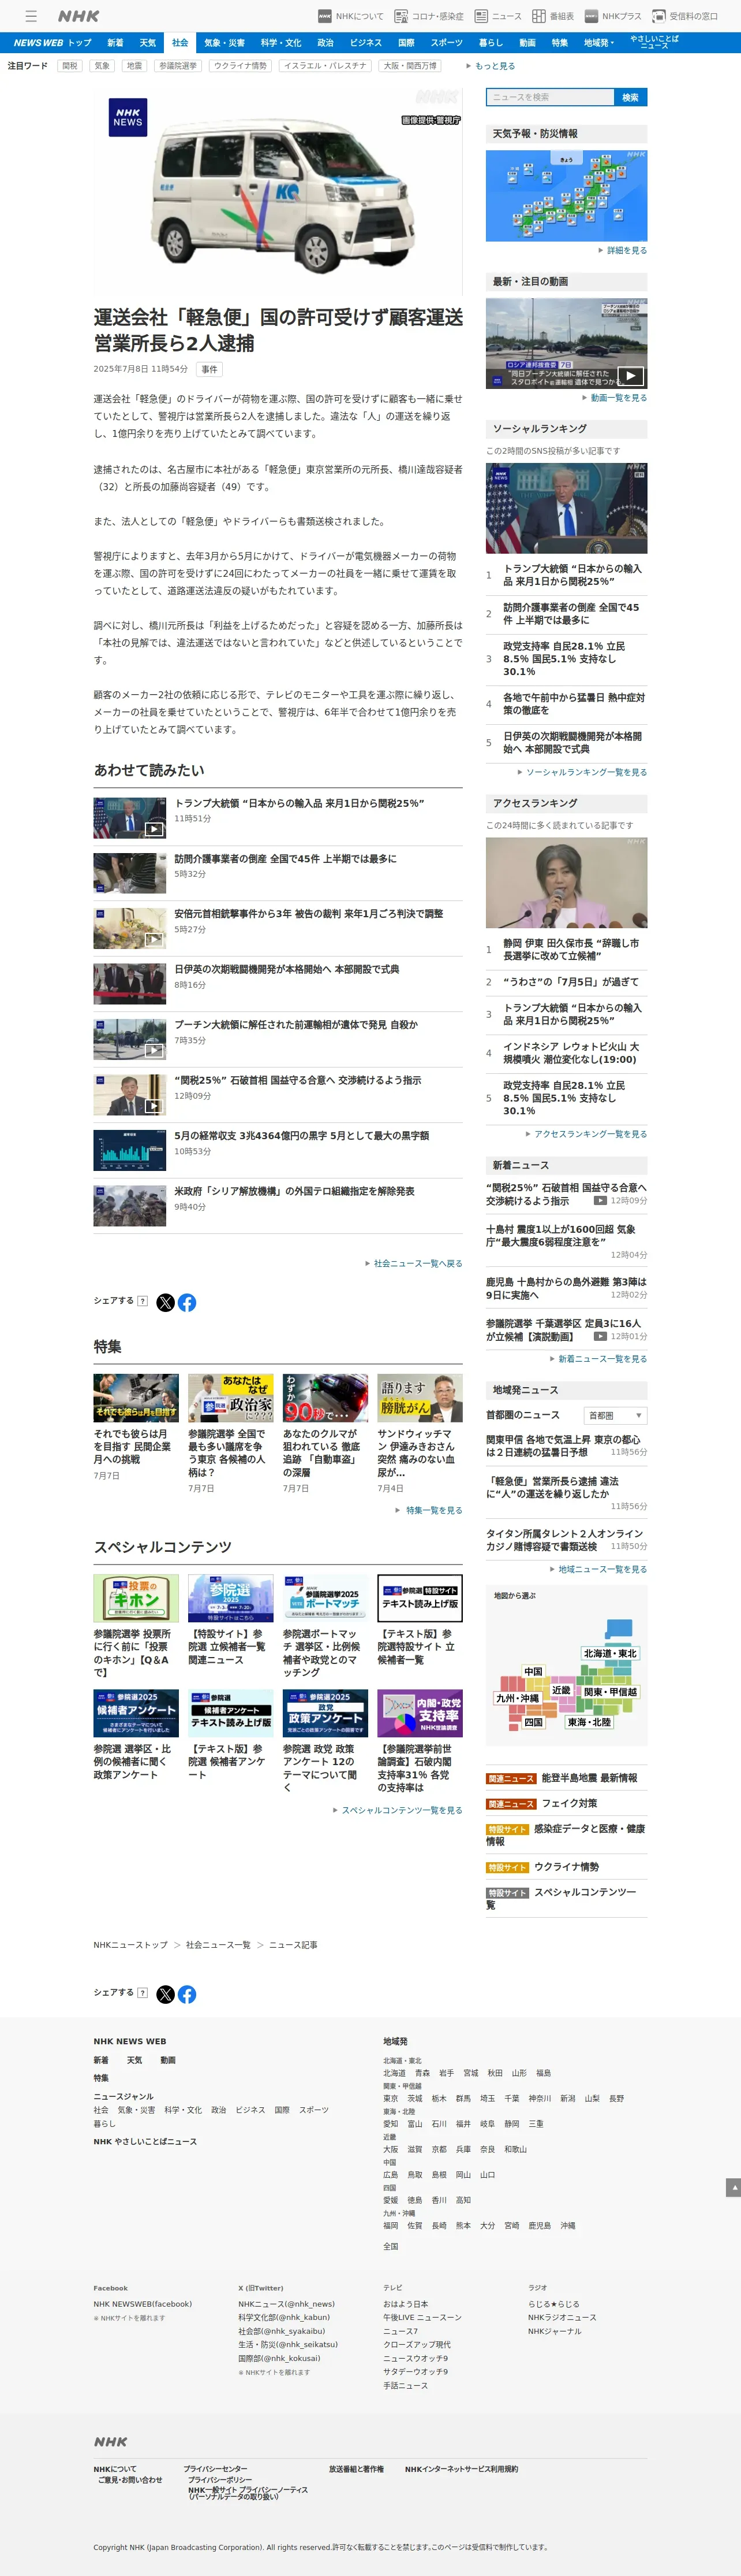Image resolution: width=741 pixels, height=2576 pixels.
Task: Open 地域発 dropdown in navigation
Action: (x=599, y=43)
